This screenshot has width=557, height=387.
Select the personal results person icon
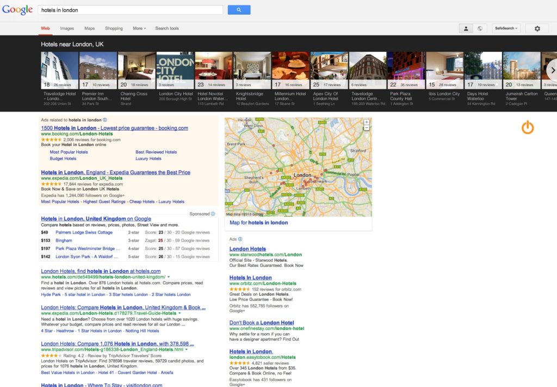466,28
